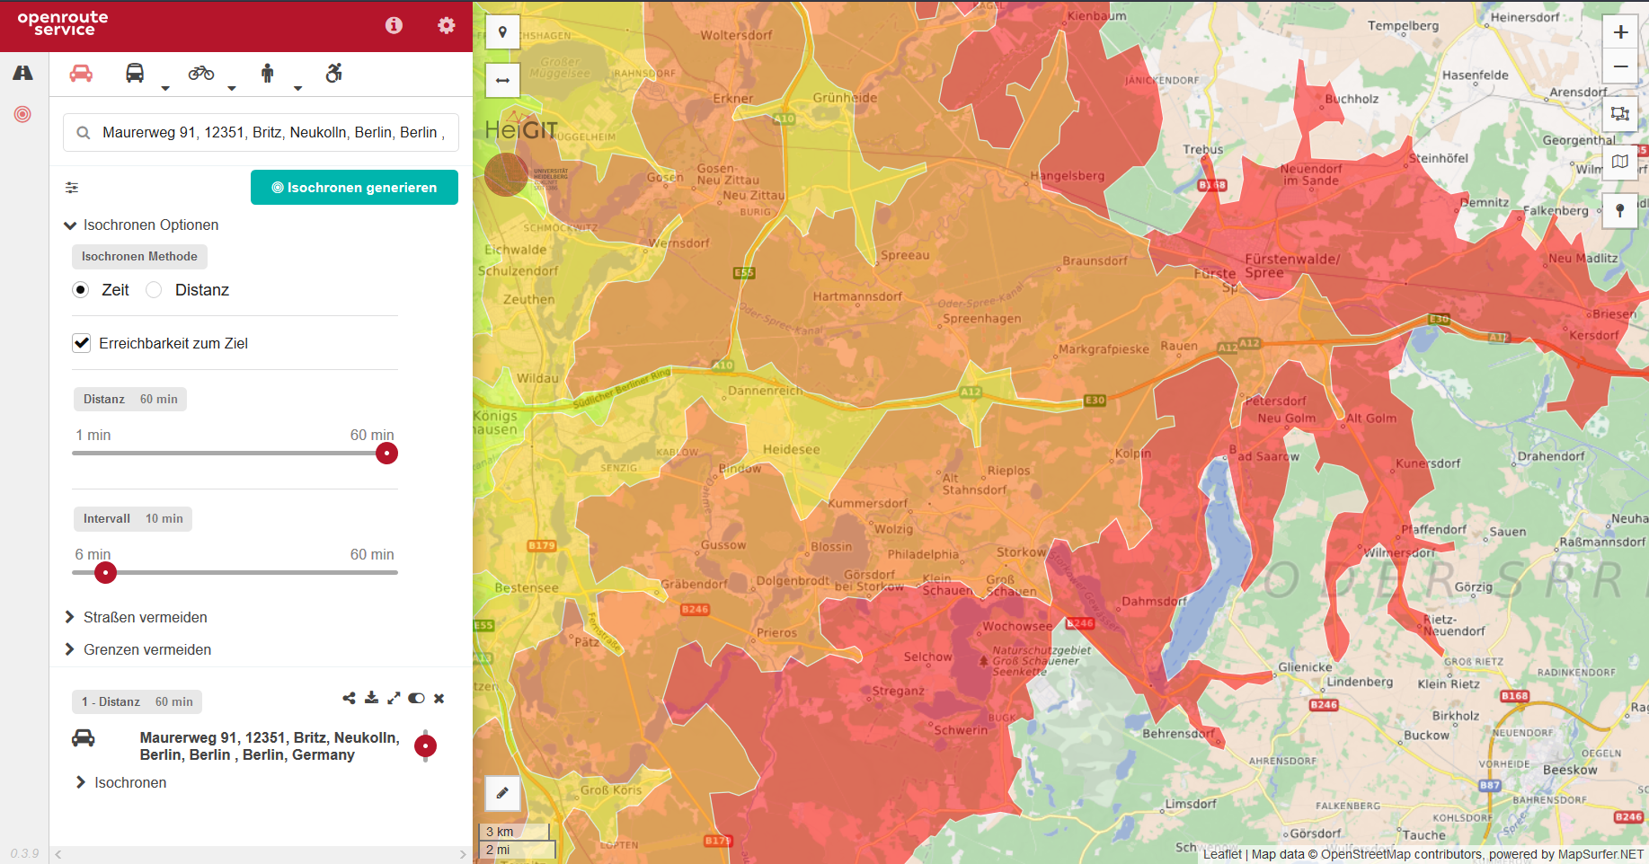Uncheck Erreichbarkeit zum Ziel checkbox
This screenshot has height=864, width=1649.
[x=82, y=343]
